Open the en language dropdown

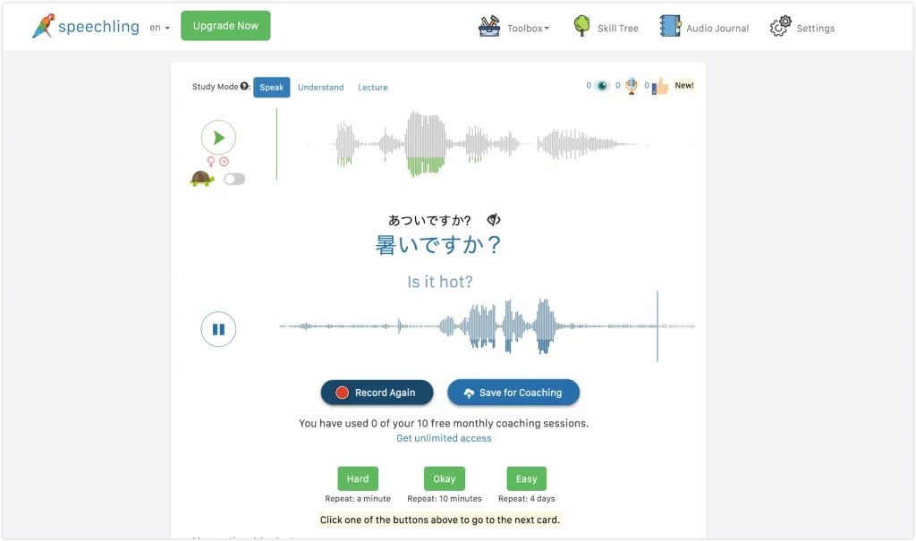point(159,28)
